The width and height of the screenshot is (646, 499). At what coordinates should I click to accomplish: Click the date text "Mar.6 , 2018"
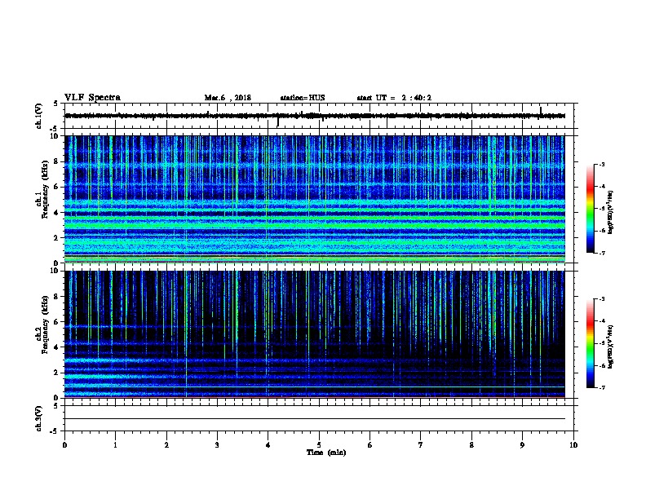[228, 98]
